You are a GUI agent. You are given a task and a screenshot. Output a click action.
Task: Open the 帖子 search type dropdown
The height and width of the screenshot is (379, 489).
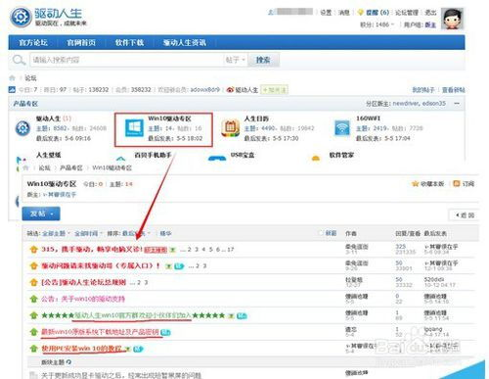pos(235,60)
